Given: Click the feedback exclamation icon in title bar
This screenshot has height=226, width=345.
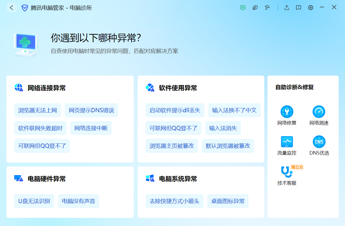Looking at the screenshot, I should coord(299,8).
